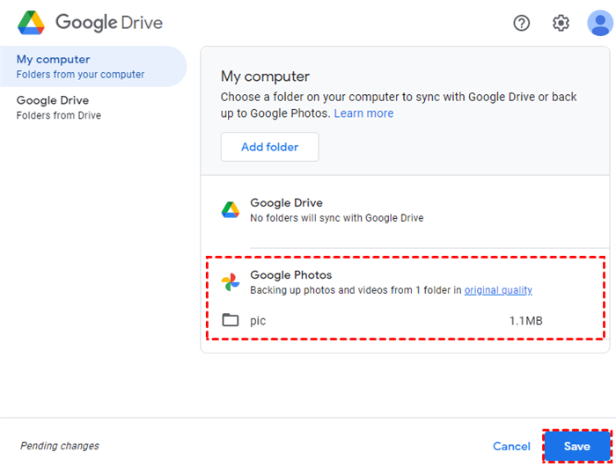
Task: Click the Google Photos backup heading
Action: (291, 275)
